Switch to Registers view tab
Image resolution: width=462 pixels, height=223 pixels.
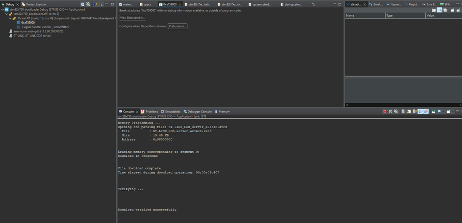(x=412, y=5)
